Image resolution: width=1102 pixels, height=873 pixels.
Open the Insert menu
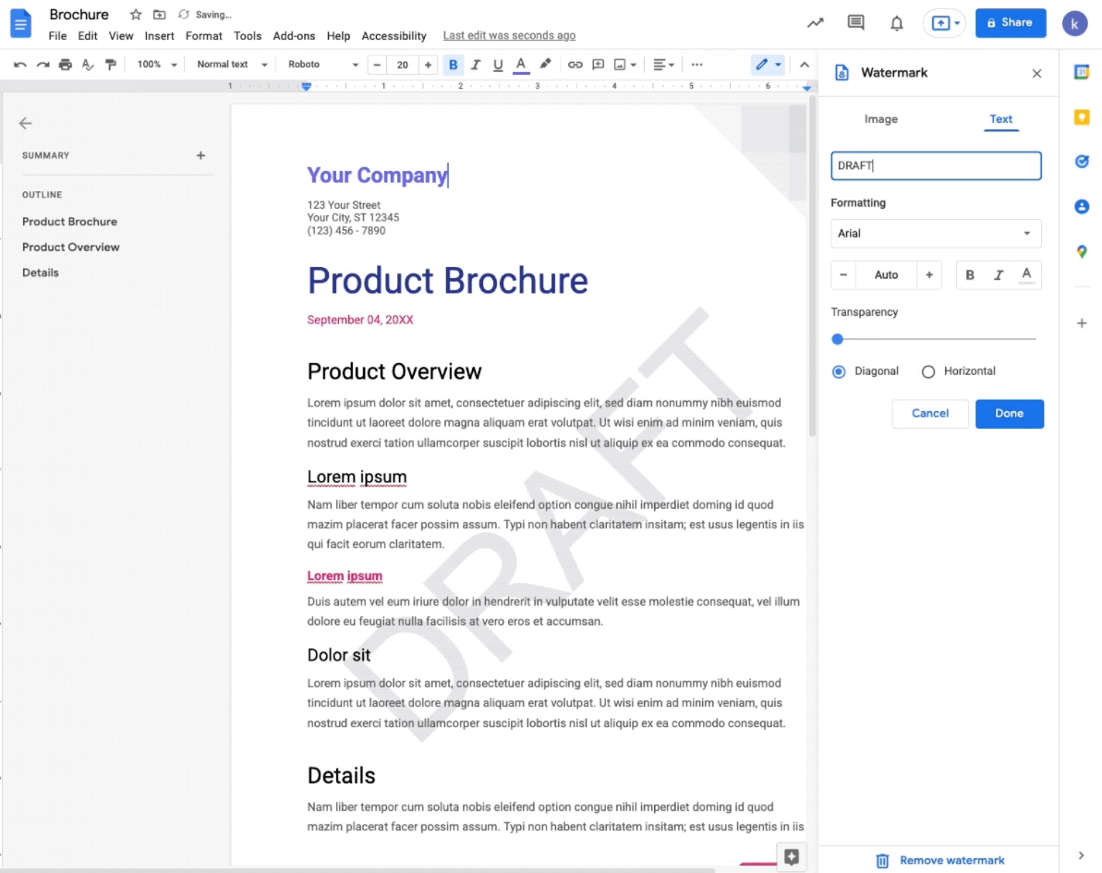coord(159,36)
